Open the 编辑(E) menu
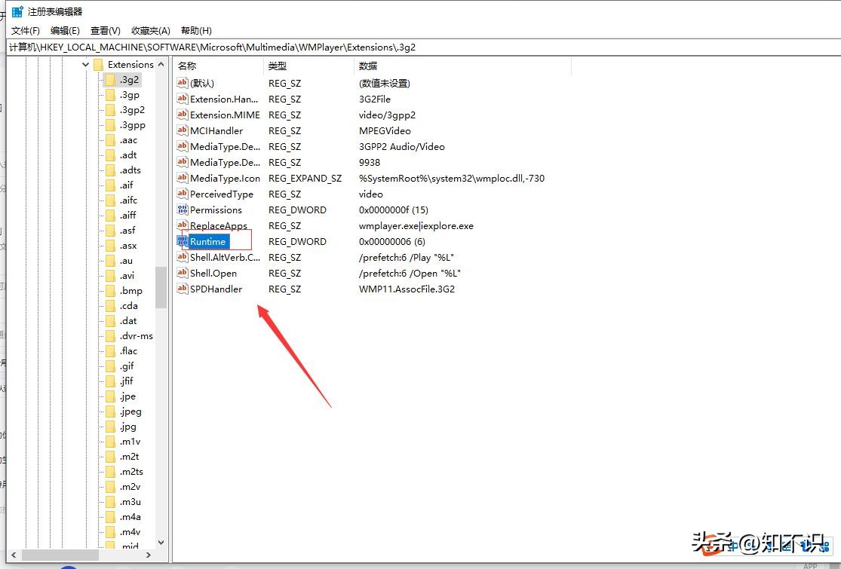Viewport: 841px width, 569px height. (65, 30)
